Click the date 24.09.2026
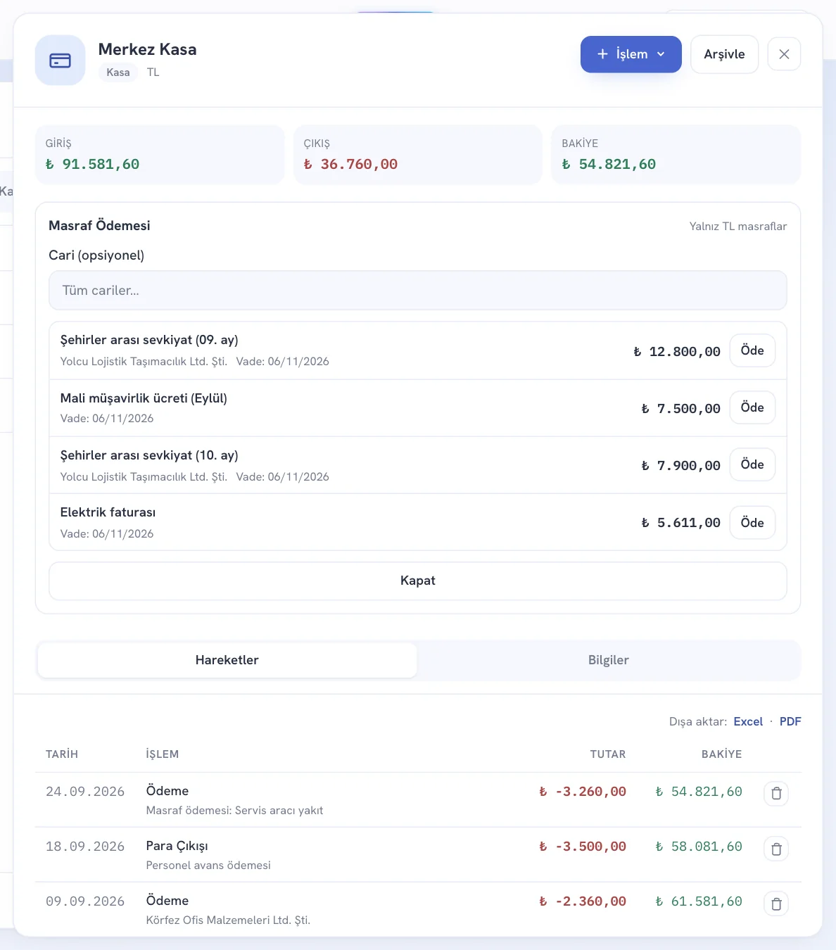Viewport: 836px width, 950px height. point(85,792)
